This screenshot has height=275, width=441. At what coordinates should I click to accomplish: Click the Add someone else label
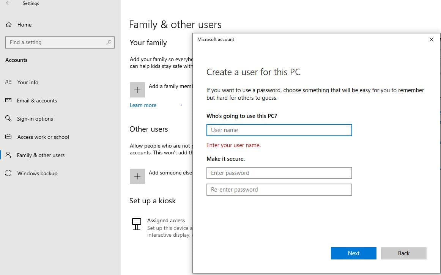tap(170, 173)
